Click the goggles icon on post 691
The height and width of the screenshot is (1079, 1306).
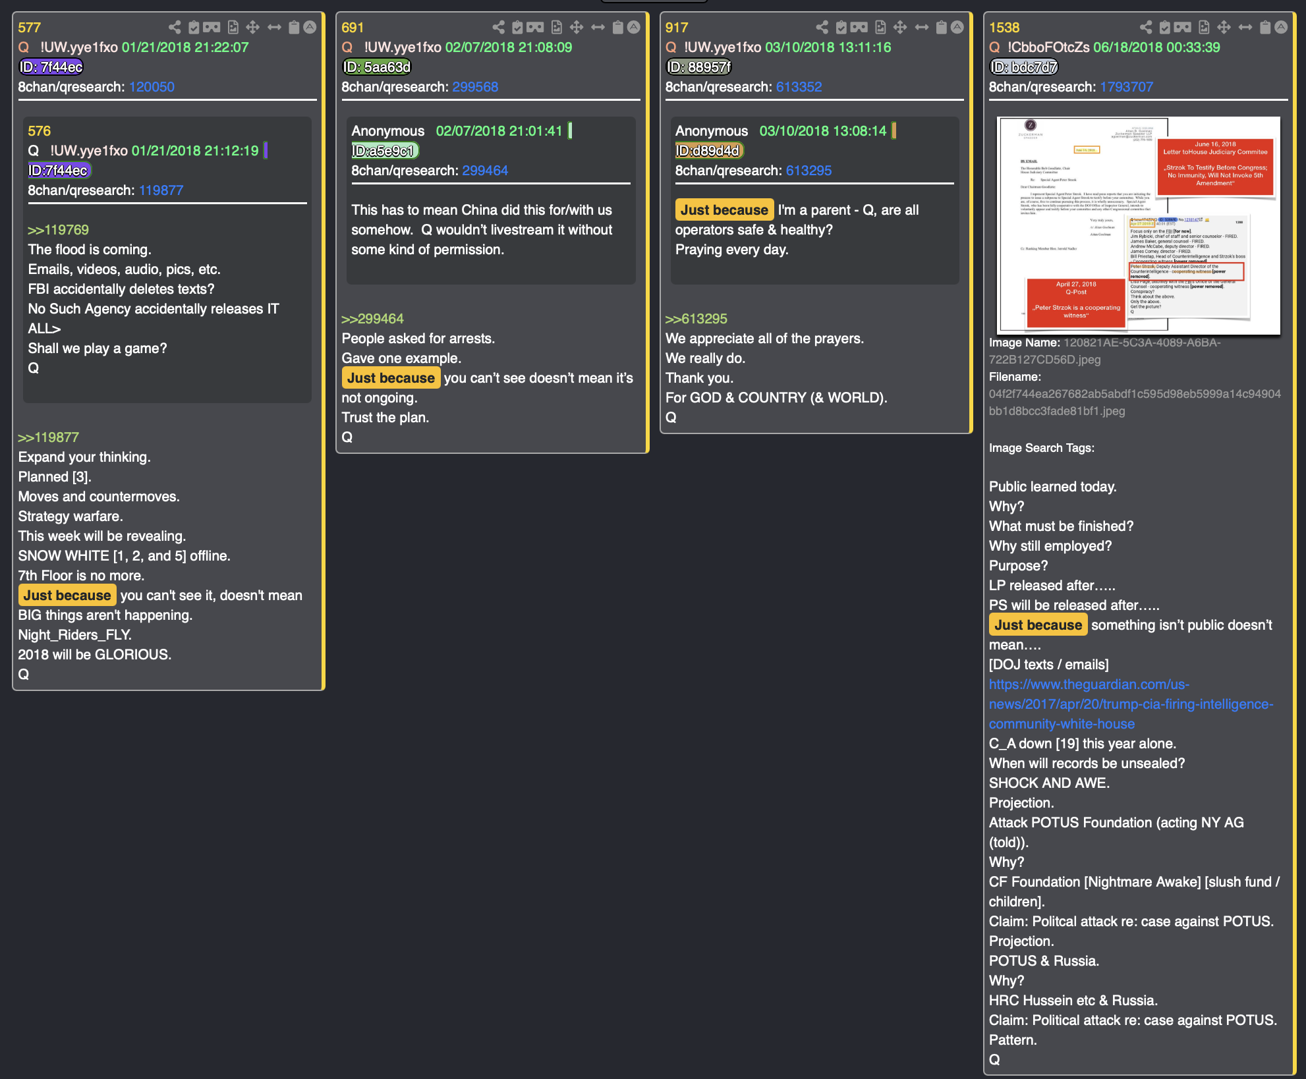535,27
